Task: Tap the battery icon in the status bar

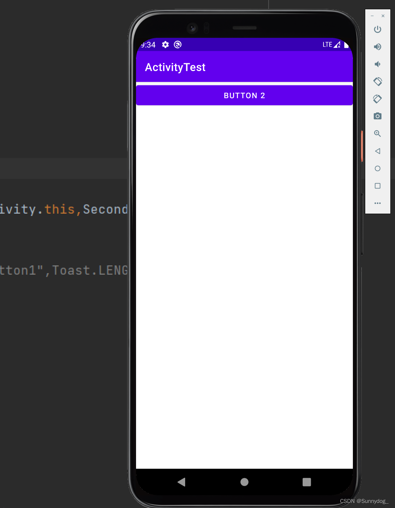Action: tap(346, 44)
